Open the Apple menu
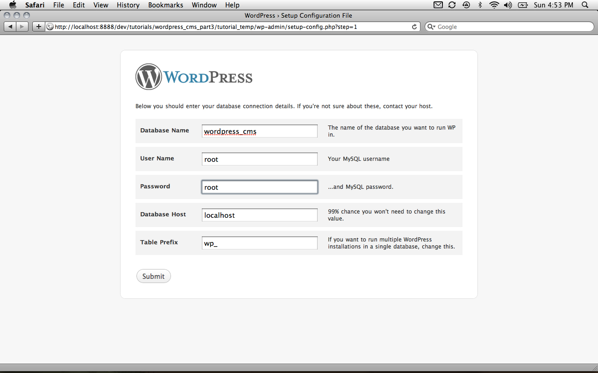This screenshot has height=373, width=598. point(13,5)
